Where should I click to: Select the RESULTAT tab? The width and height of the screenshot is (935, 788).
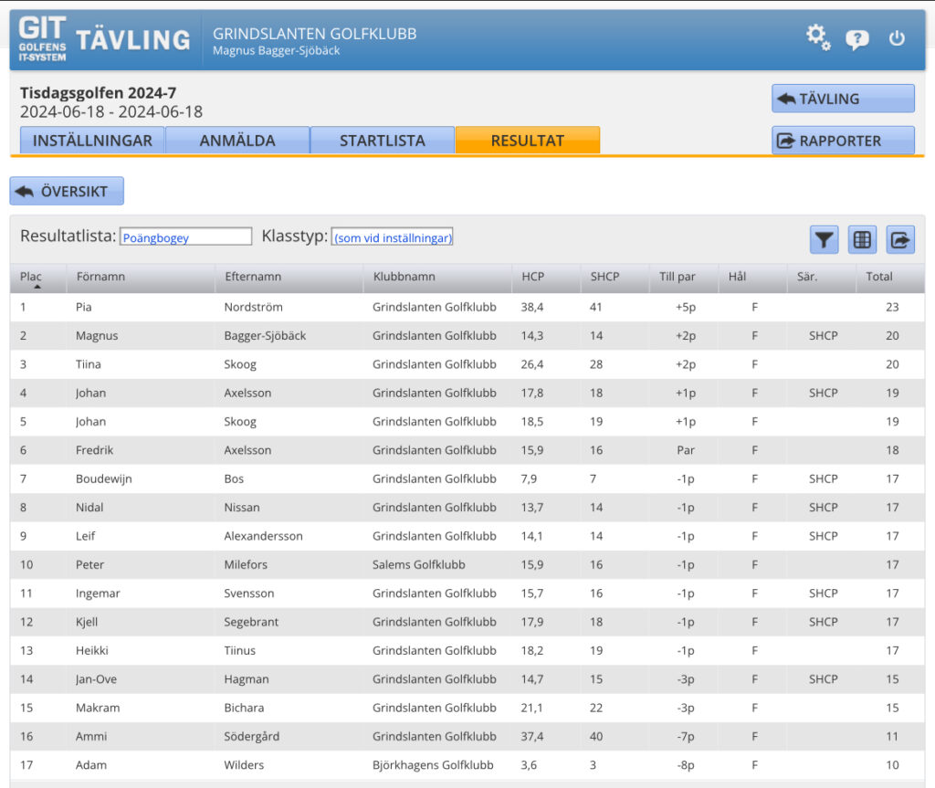[527, 141]
